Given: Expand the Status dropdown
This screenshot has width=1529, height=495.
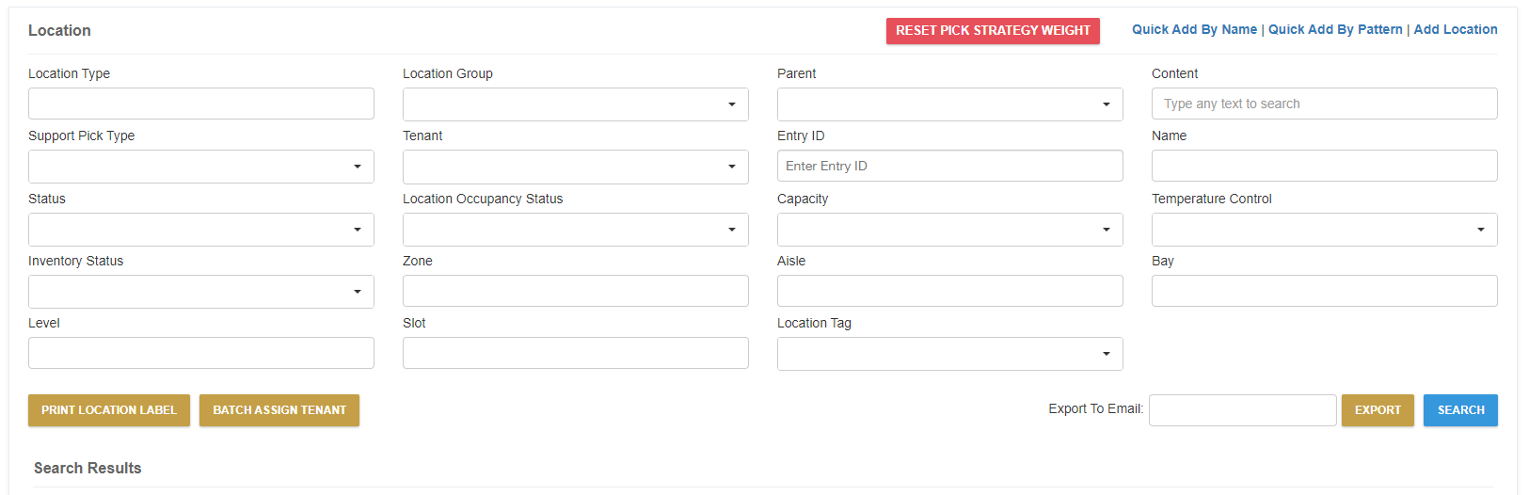Looking at the screenshot, I should [x=201, y=230].
